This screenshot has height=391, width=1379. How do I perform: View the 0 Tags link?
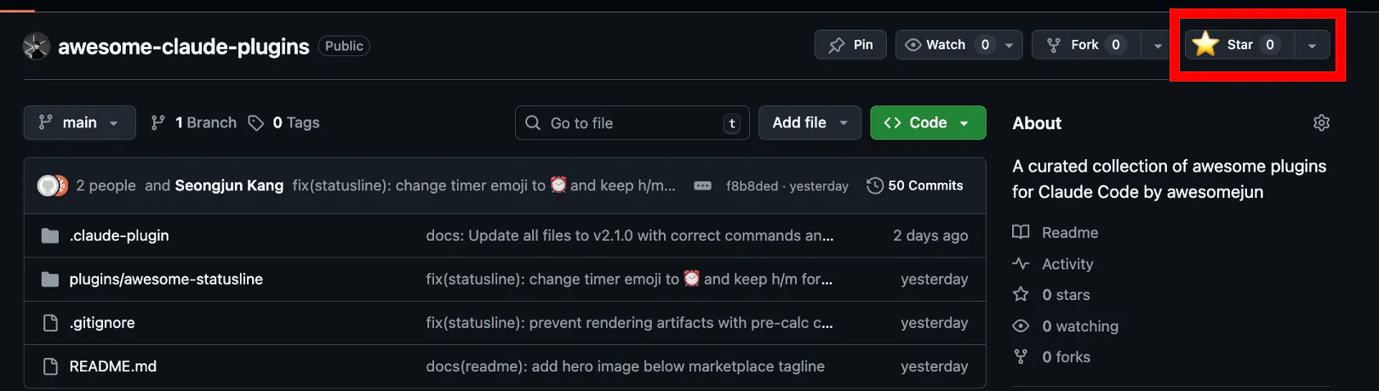[x=284, y=122]
